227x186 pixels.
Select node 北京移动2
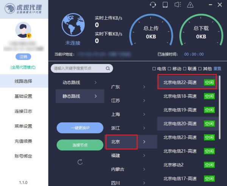pos(188,165)
